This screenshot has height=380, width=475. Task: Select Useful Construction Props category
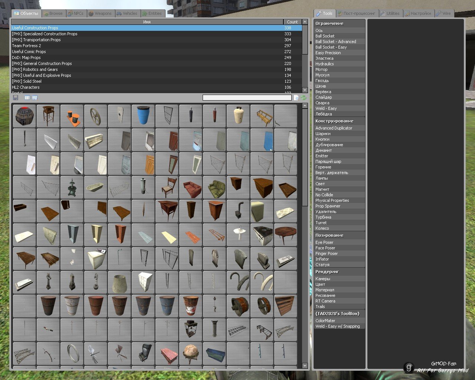157,28
